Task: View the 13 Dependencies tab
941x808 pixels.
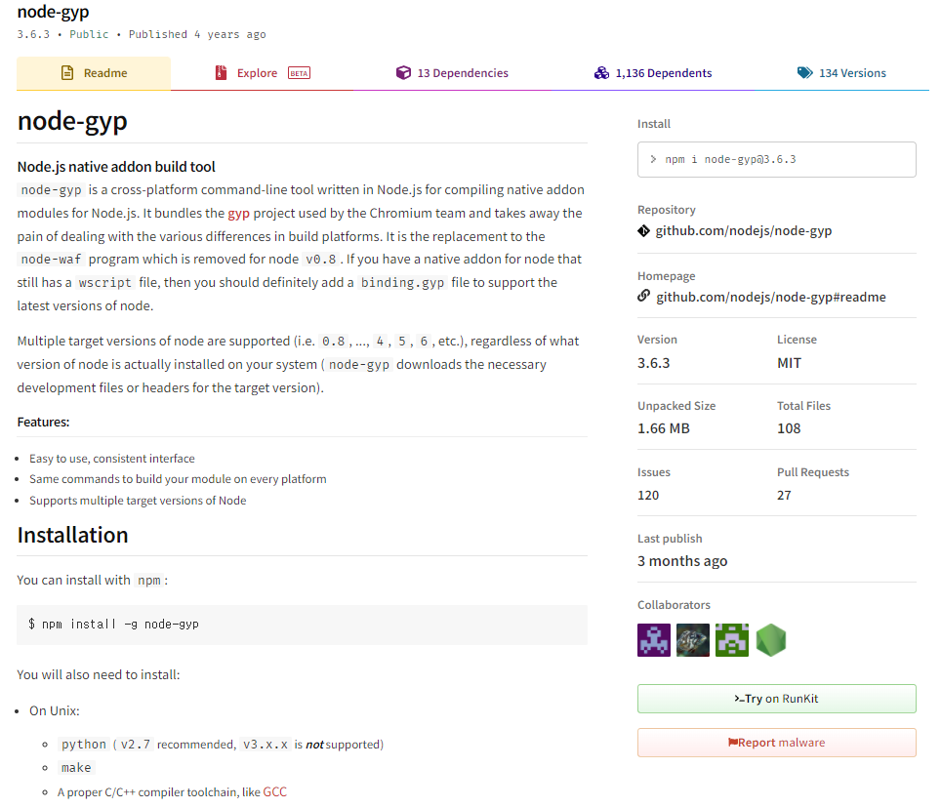Action: (452, 73)
